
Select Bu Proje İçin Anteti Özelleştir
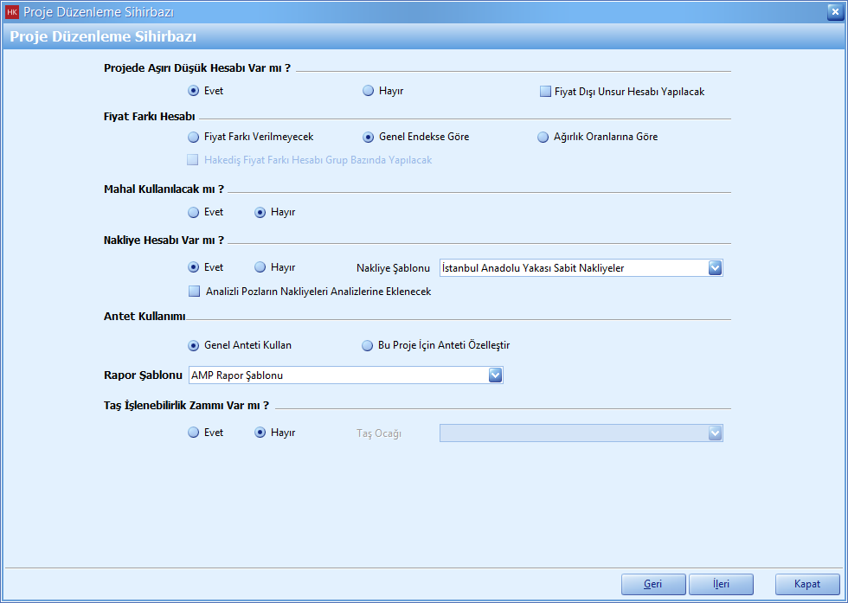[x=369, y=345]
